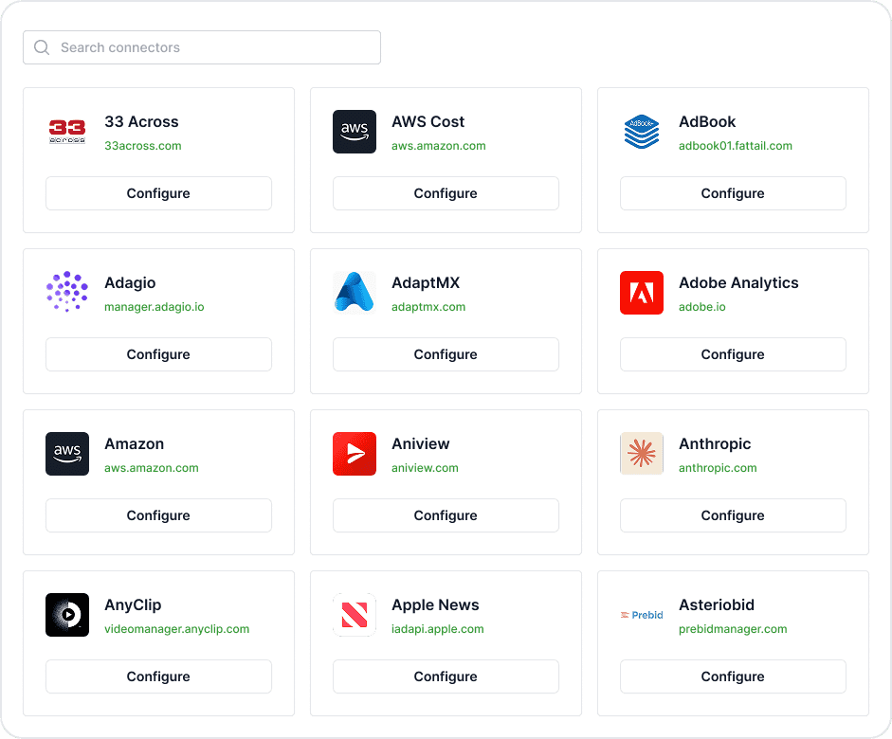892x739 pixels.
Task: Click the AdBook stacked-layers logo
Action: pyautogui.click(x=642, y=132)
